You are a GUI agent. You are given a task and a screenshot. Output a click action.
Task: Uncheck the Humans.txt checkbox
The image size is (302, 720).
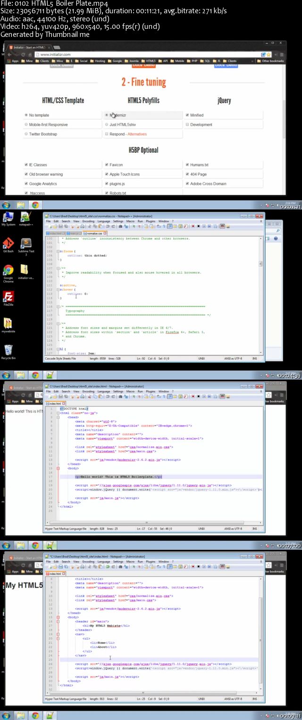click(187, 165)
